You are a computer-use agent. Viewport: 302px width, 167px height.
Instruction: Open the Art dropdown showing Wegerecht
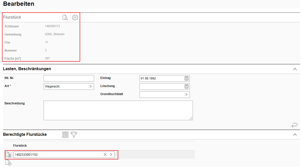point(91,87)
